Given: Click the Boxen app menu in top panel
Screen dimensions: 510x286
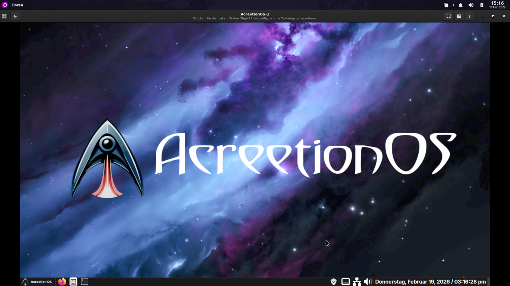Looking at the screenshot, I should coord(17,5).
